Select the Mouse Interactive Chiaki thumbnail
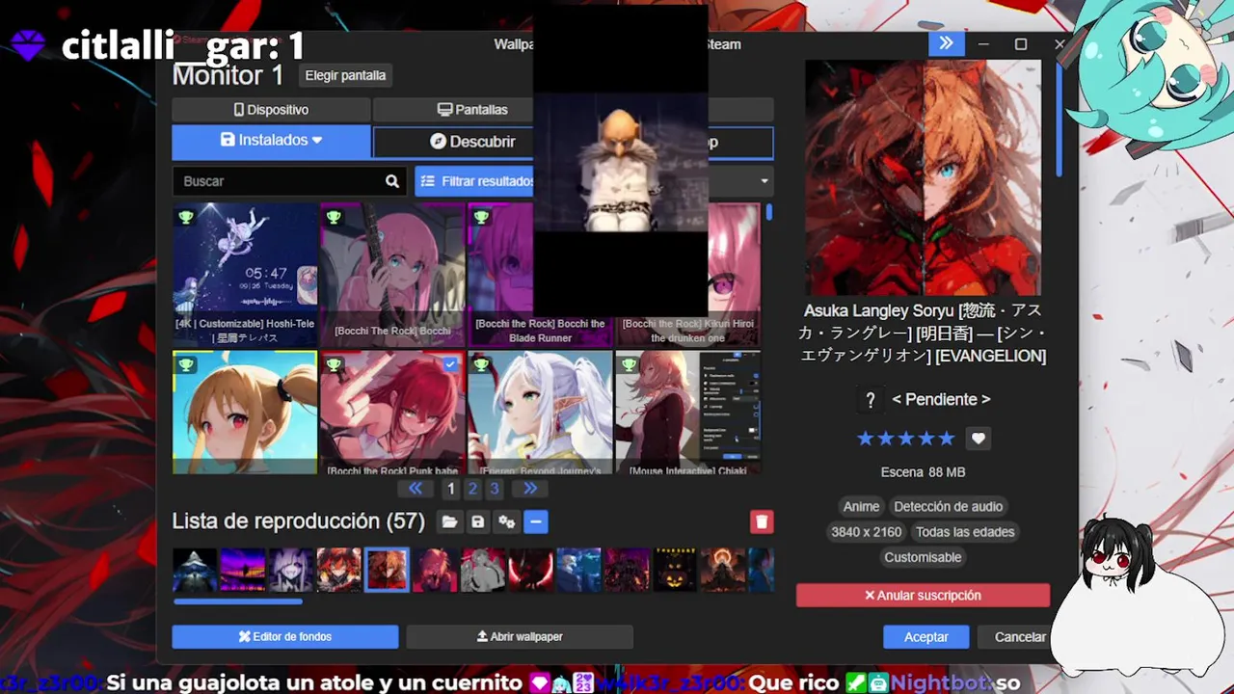This screenshot has height=694, width=1234. (x=687, y=413)
